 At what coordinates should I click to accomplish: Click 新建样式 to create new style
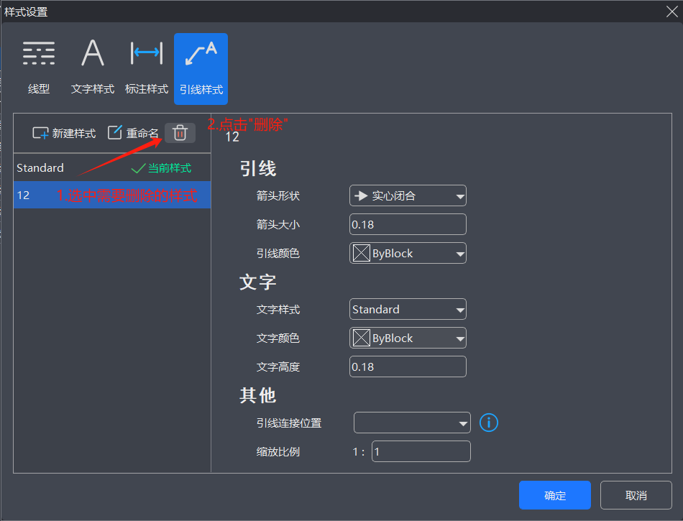[64, 133]
